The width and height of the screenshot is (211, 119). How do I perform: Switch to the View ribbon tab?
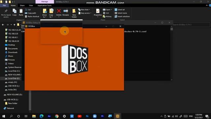pos(31,5)
